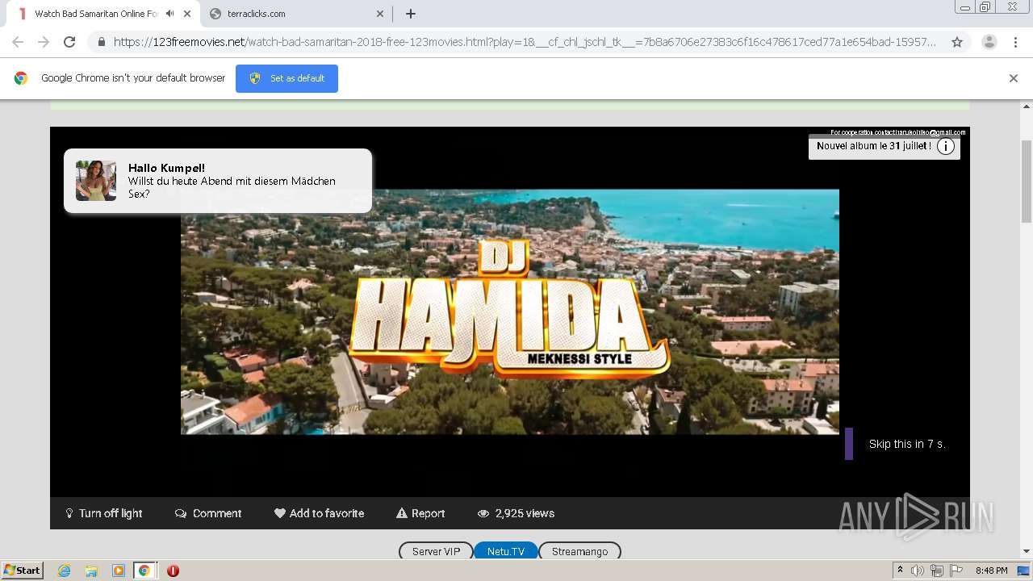Open Windows Media Player taskbar icon
Screen dimensions: 1033x581
point(118,571)
